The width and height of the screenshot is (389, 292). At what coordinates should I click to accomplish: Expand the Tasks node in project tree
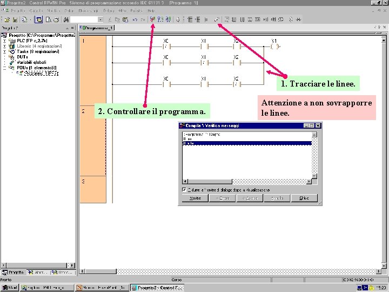click(4, 52)
